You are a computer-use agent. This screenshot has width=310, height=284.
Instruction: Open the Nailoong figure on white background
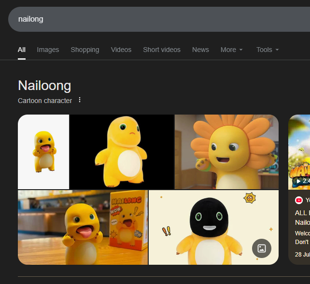[43, 152]
